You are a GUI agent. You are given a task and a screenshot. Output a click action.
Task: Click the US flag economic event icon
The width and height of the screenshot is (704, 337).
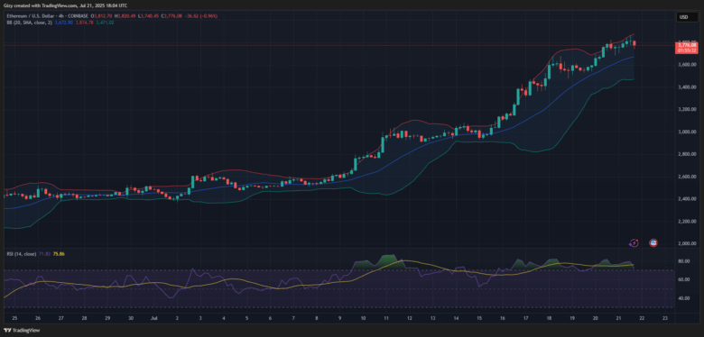pyautogui.click(x=653, y=243)
